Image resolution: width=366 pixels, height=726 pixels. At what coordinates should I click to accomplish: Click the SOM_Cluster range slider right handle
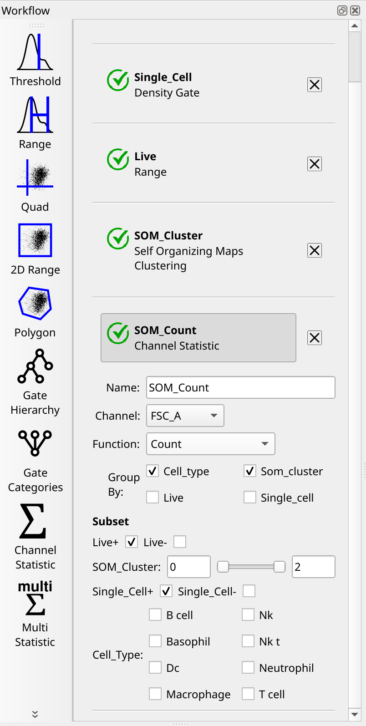tap(280, 567)
